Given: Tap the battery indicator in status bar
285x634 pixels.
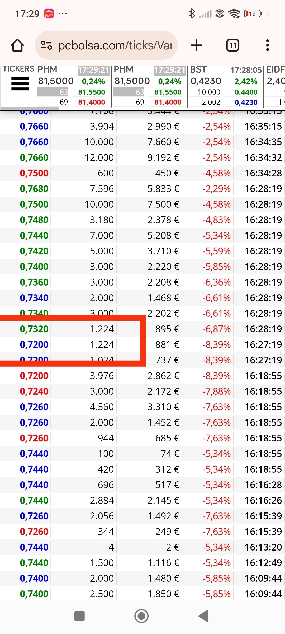Looking at the screenshot, I should click(x=253, y=13).
